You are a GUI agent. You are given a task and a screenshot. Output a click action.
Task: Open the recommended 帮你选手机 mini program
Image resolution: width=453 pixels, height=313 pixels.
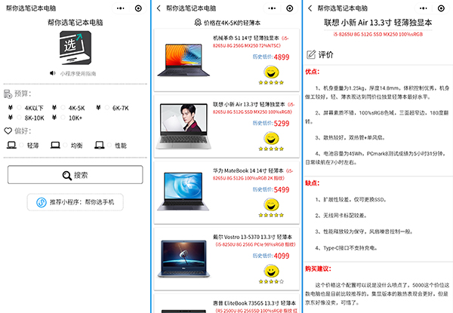[x=75, y=202]
